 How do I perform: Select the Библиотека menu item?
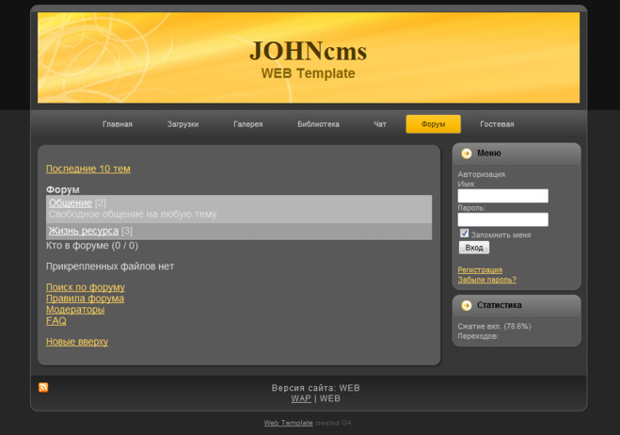[318, 124]
